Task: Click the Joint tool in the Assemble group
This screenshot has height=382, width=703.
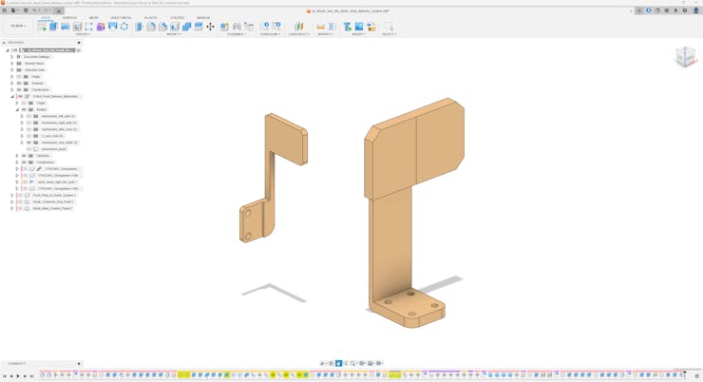Action: (225, 27)
